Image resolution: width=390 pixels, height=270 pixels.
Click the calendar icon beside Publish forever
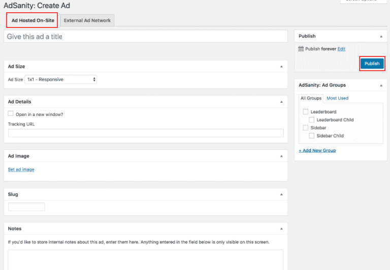point(301,49)
